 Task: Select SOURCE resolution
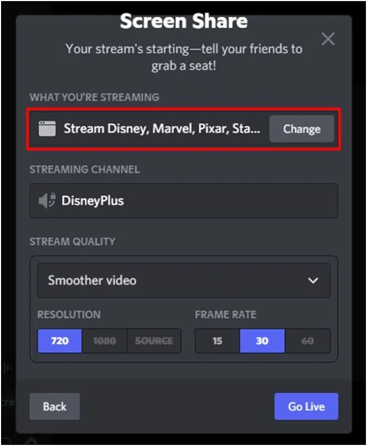coord(154,341)
